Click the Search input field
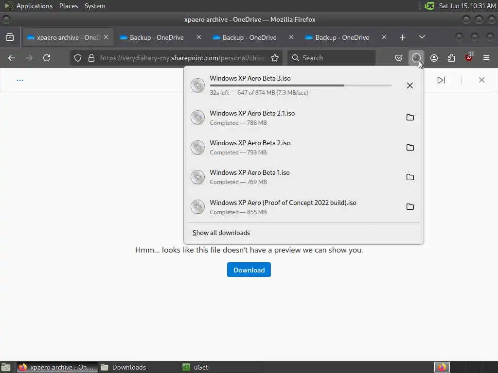Screen dimensions: 498x373 click(331, 58)
